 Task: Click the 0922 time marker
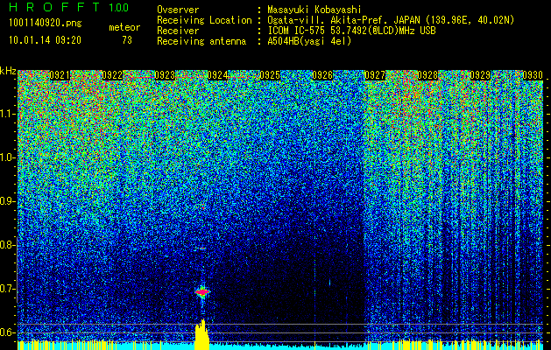[x=112, y=75]
